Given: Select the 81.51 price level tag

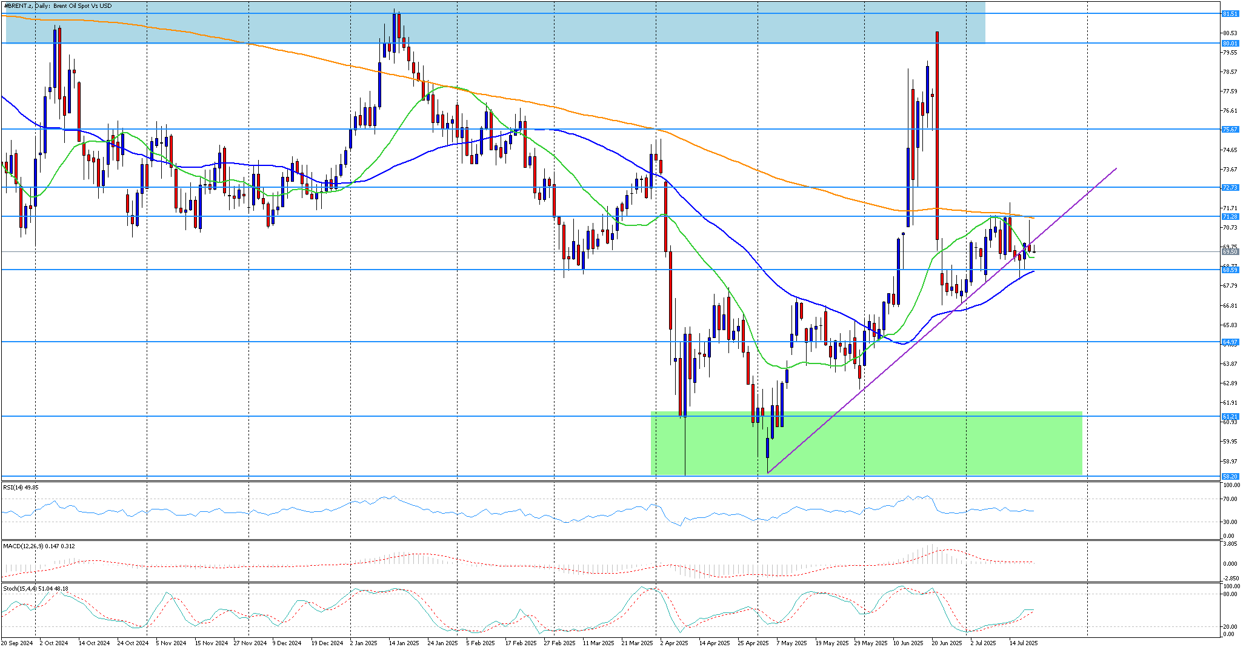Looking at the screenshot, I should [1230, 13].
